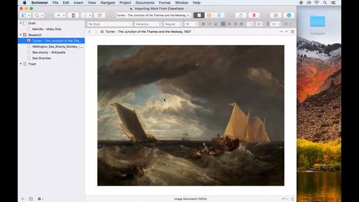
Task: Toggle Italic formatting
Action: [x=209, y=24]
